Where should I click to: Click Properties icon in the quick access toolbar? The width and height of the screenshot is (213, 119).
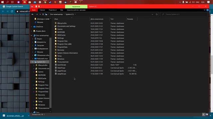(x=36, y=6)
